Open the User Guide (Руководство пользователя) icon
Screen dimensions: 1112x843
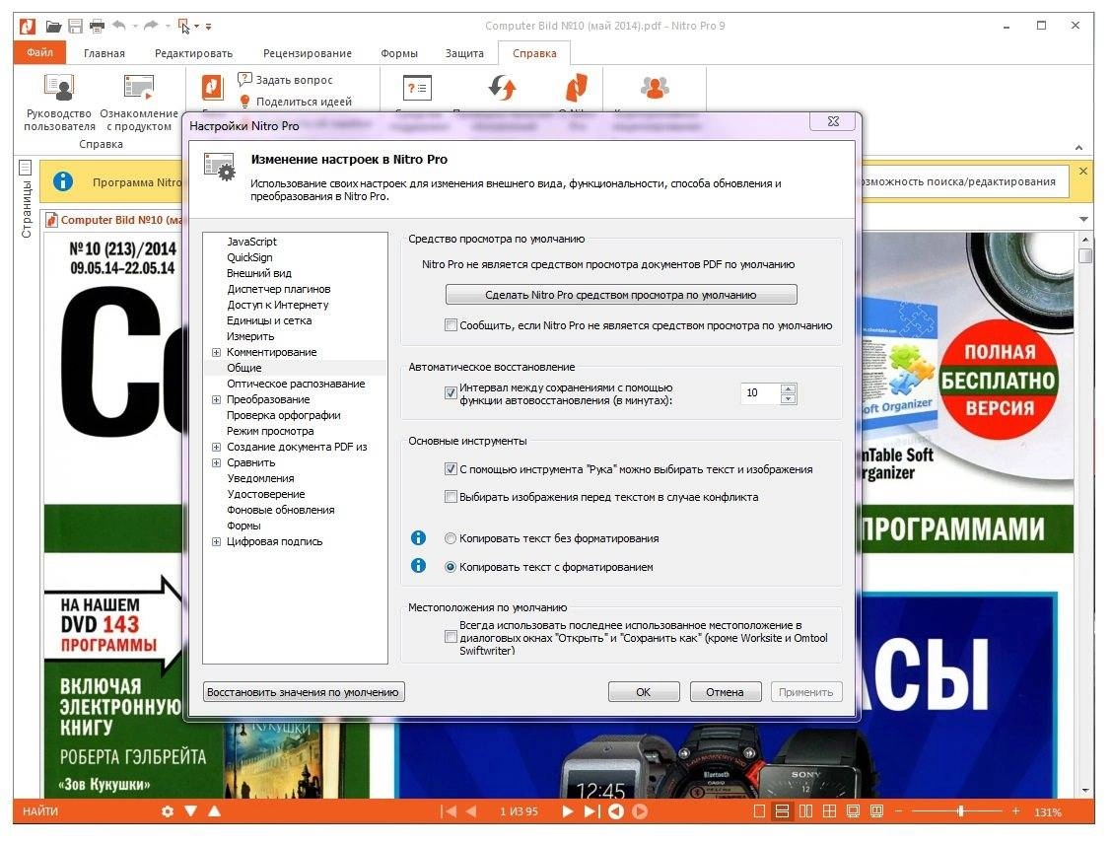tap(59, 88)
